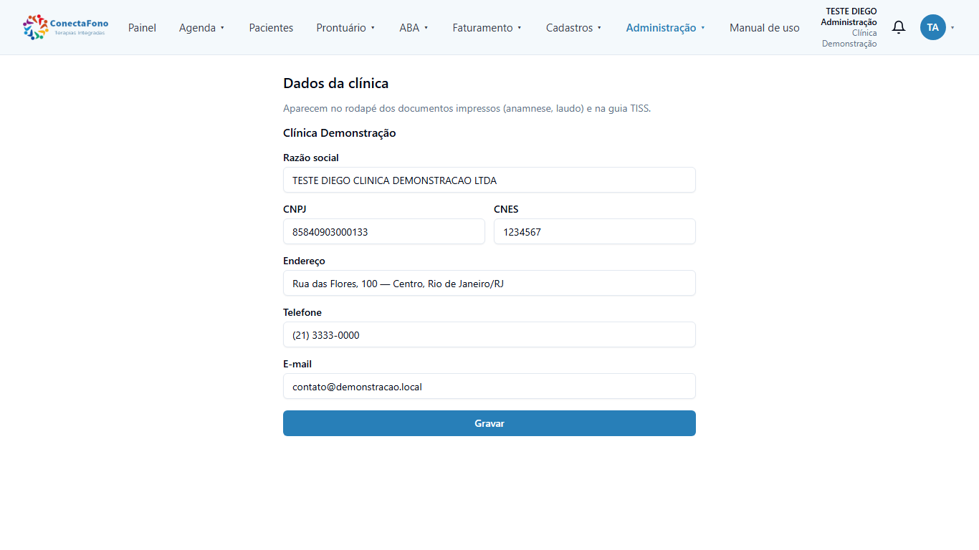This screenshot has width=979, height=550.
Task: Click the "Dados da clínica" heading
Action: point(336,83)
